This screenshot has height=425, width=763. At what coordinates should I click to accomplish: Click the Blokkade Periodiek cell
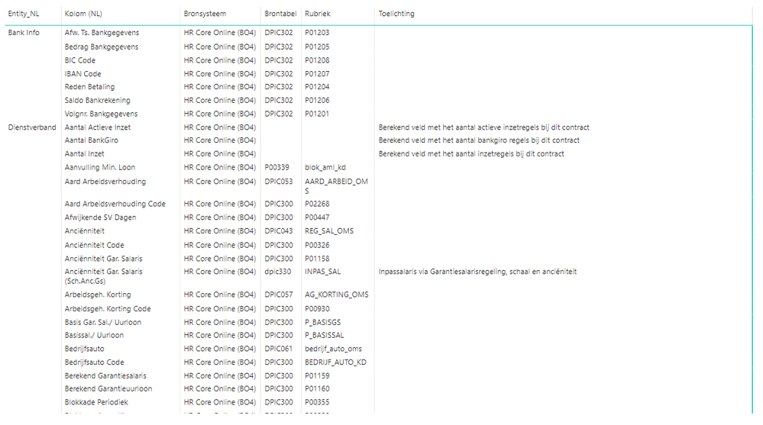tap(96, 402)
